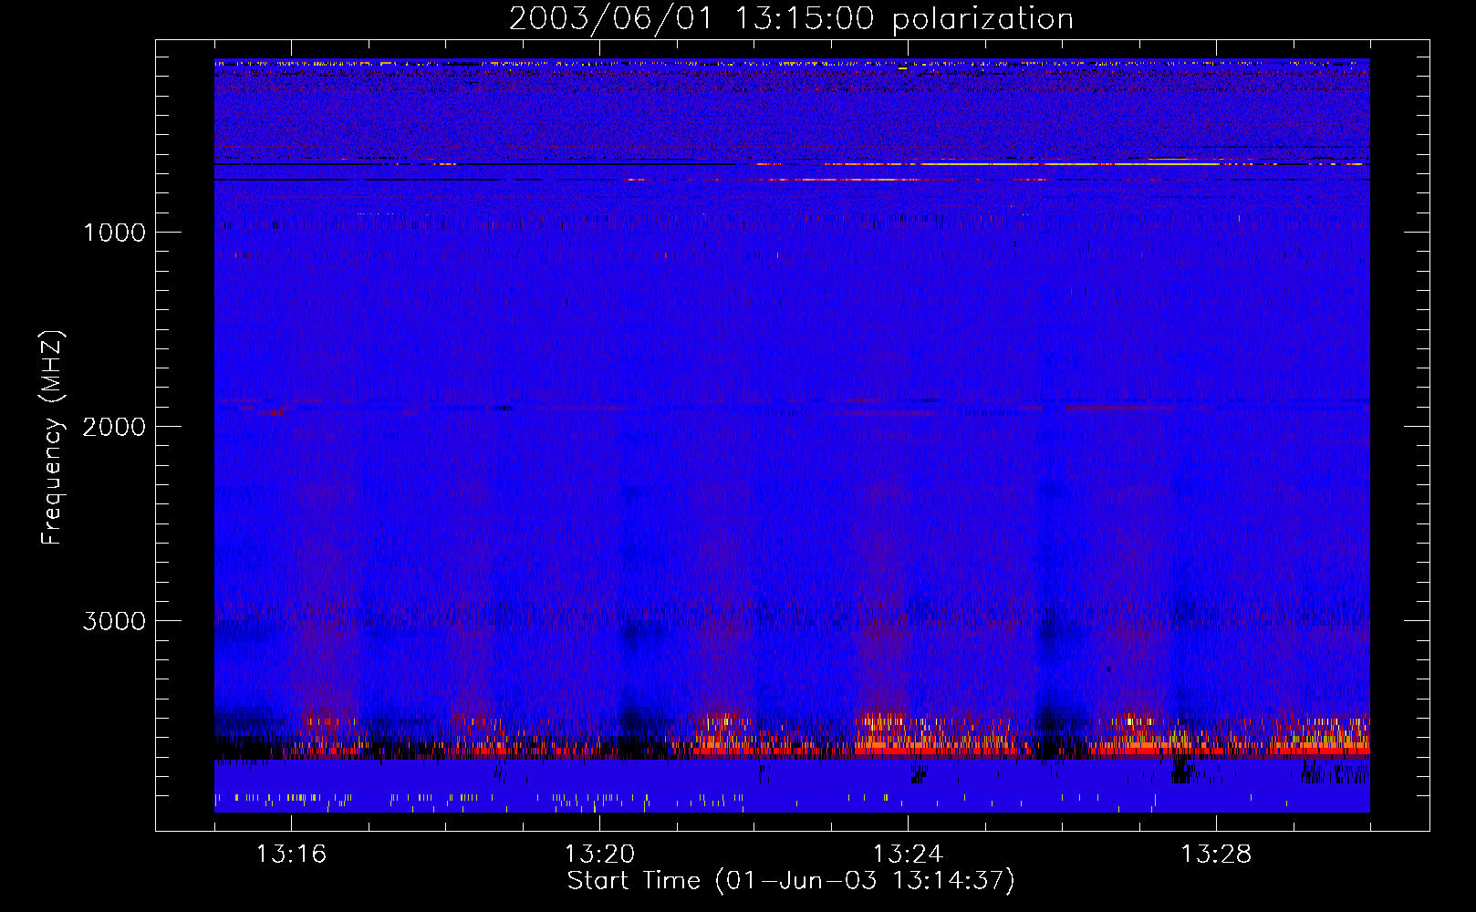Click the 13:24 time tick label
Viewport: 1476px width, 912px height.
(908, 855)
